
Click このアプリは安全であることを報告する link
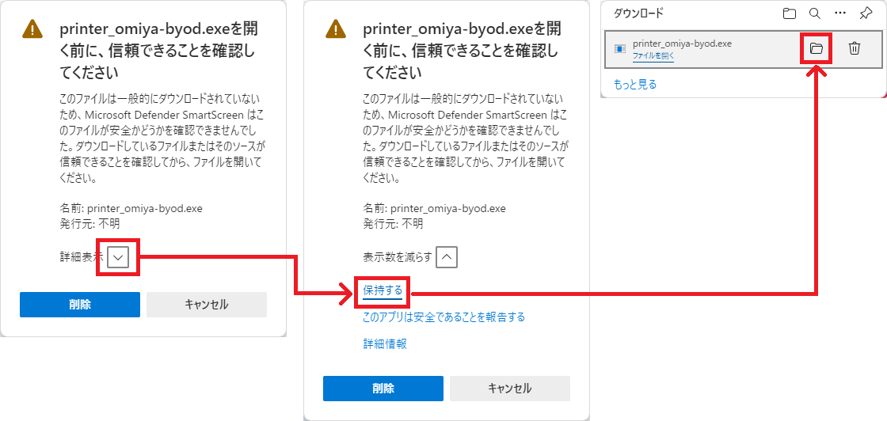pyautogui.click(x=443, y=317)
